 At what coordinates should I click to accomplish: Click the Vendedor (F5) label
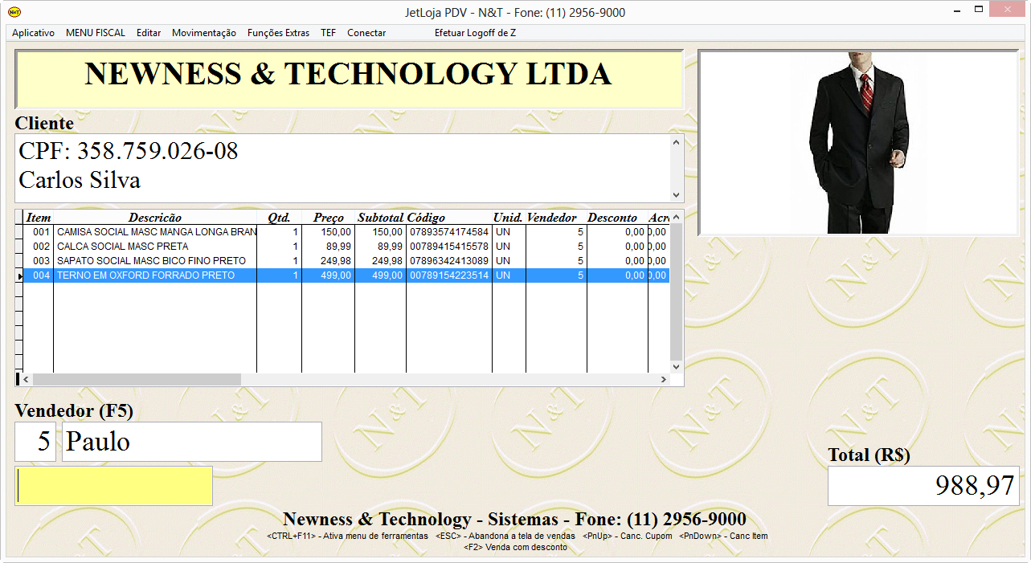pos(74,410)
